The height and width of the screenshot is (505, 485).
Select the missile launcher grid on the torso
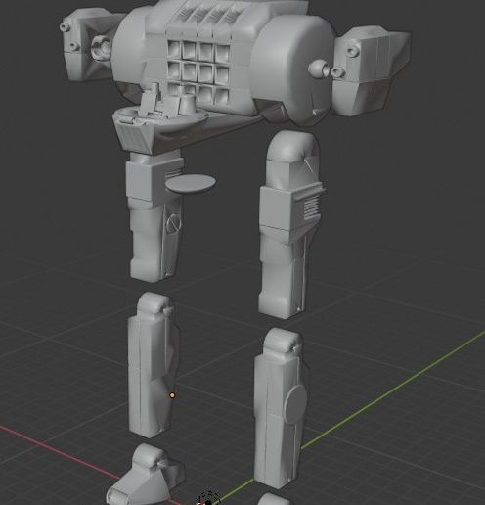coord(198,71)
